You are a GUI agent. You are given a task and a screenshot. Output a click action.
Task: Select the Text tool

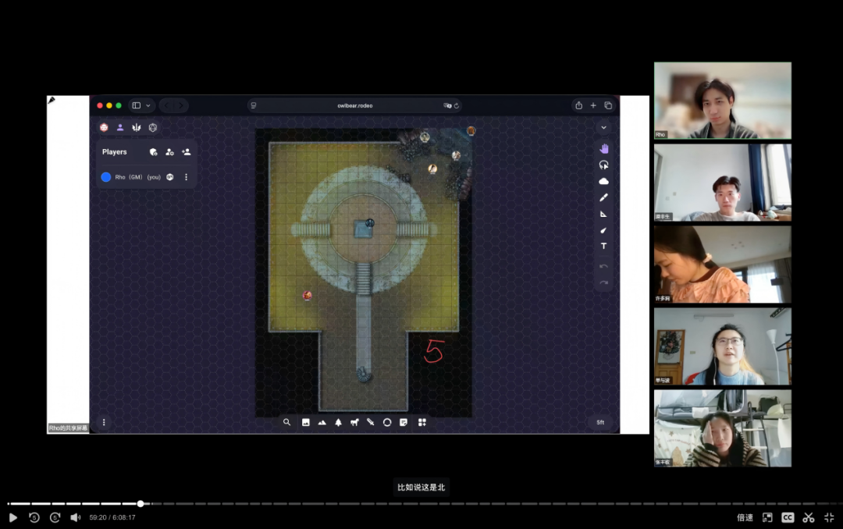(x=603, y=247)
